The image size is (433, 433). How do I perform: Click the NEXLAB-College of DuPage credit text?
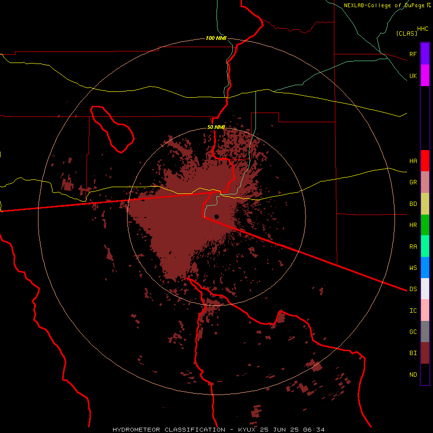pyautogui.click(x=384, y=5)
